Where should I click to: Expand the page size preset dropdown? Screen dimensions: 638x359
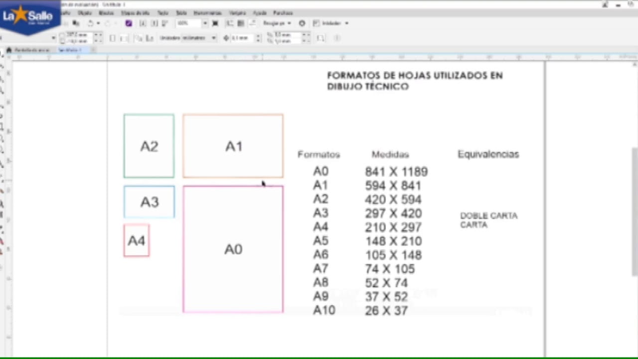pyautogui.click(x=53, y=38)
